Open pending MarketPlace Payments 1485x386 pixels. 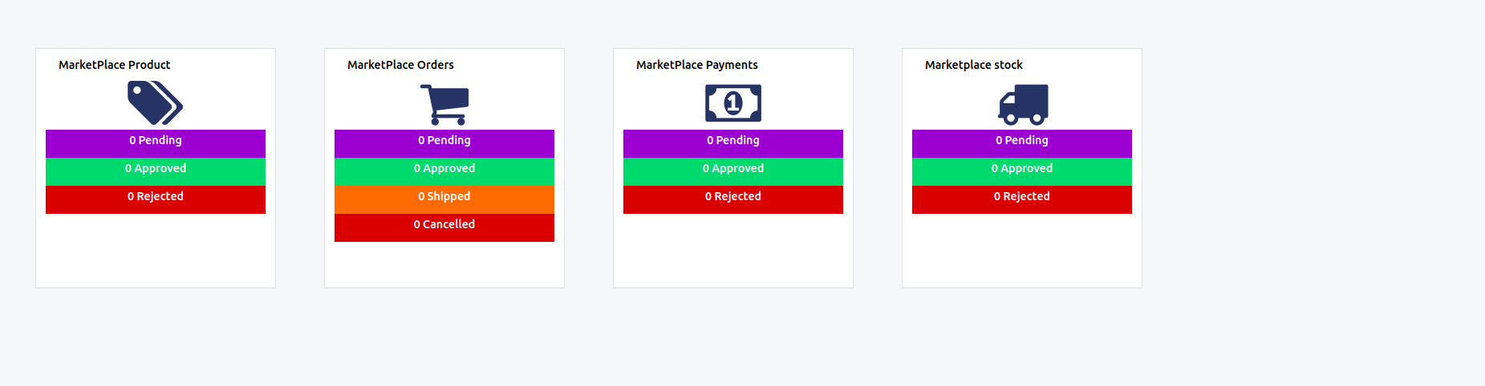733,141
